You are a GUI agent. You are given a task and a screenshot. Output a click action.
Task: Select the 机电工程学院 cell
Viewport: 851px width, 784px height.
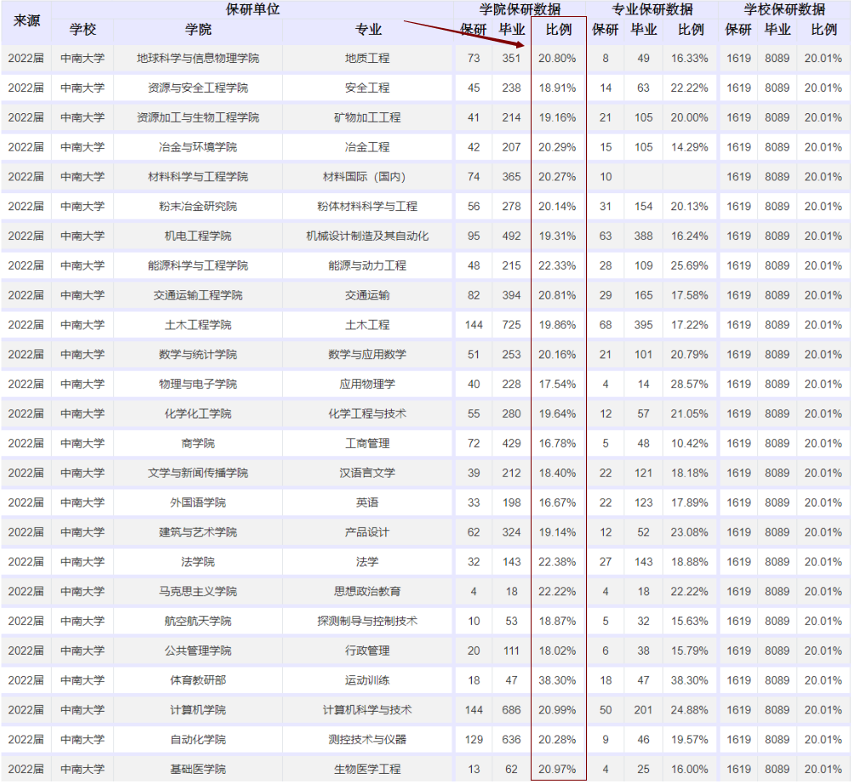pyautogui.click(x=198, y=236)
